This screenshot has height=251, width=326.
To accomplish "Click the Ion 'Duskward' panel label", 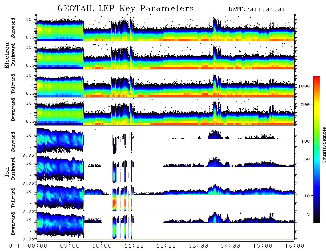I will coord(13,169).
